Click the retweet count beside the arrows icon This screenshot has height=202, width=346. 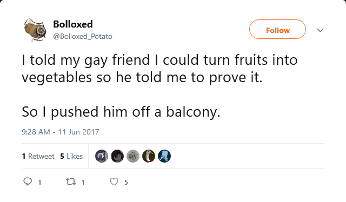pyautogui.click(x=83, y=183)
